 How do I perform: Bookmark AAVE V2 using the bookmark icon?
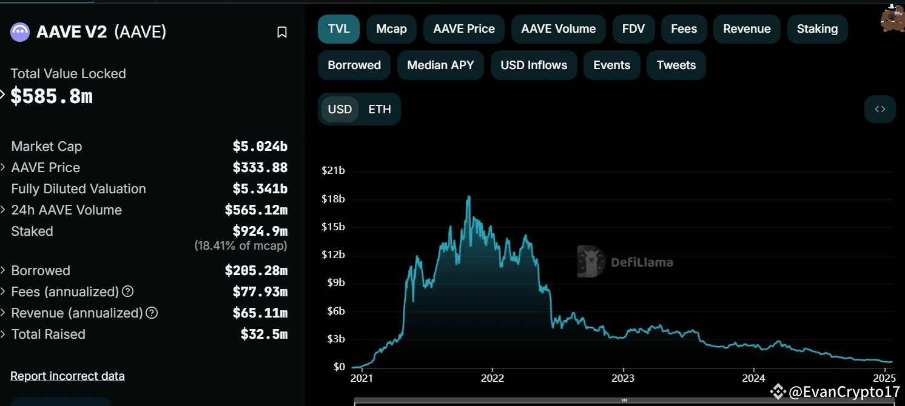click(281, 32)
